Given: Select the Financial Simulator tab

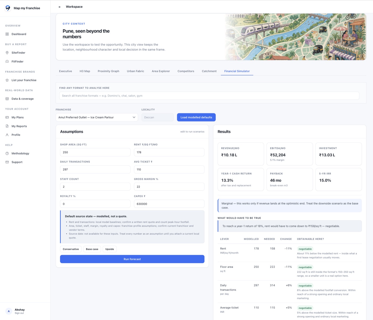Looking at the screenshot, I should pos(237,71).
